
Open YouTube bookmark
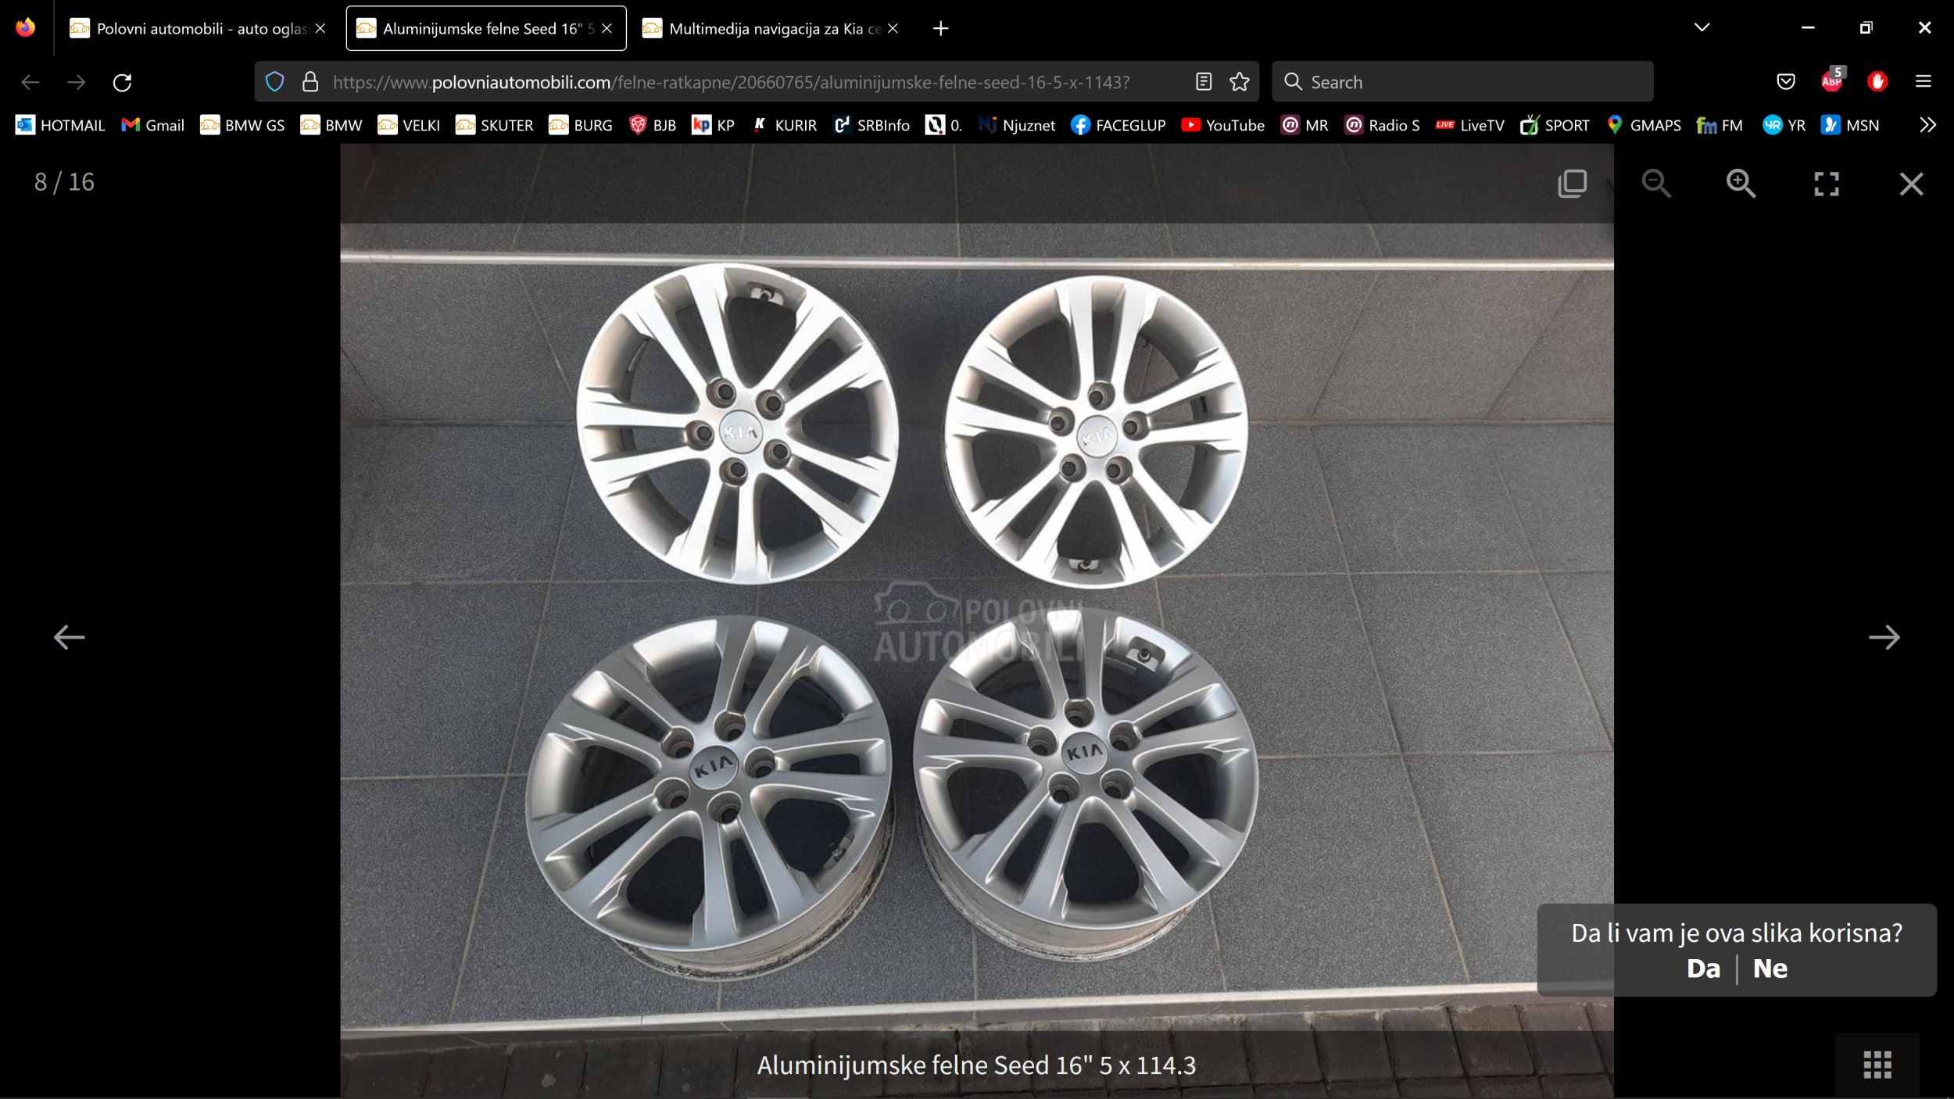1223,125
